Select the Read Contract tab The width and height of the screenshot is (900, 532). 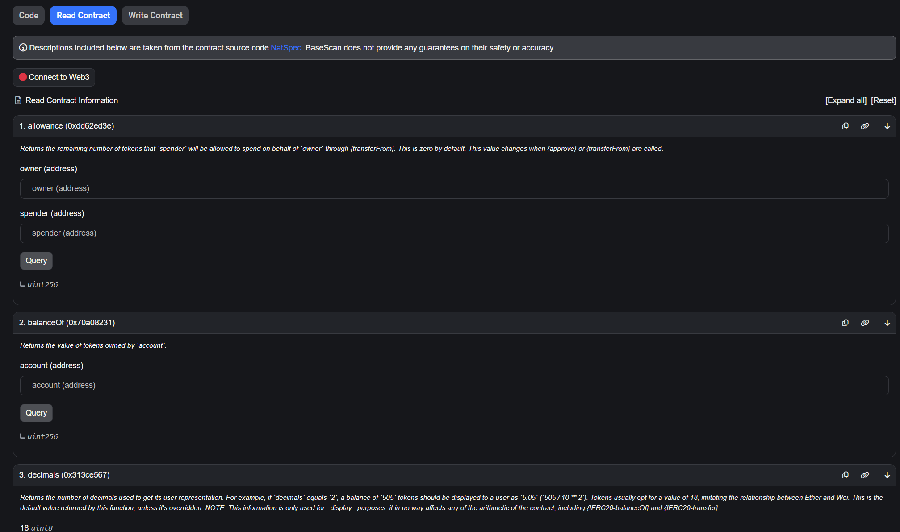(x=83, y=16)
